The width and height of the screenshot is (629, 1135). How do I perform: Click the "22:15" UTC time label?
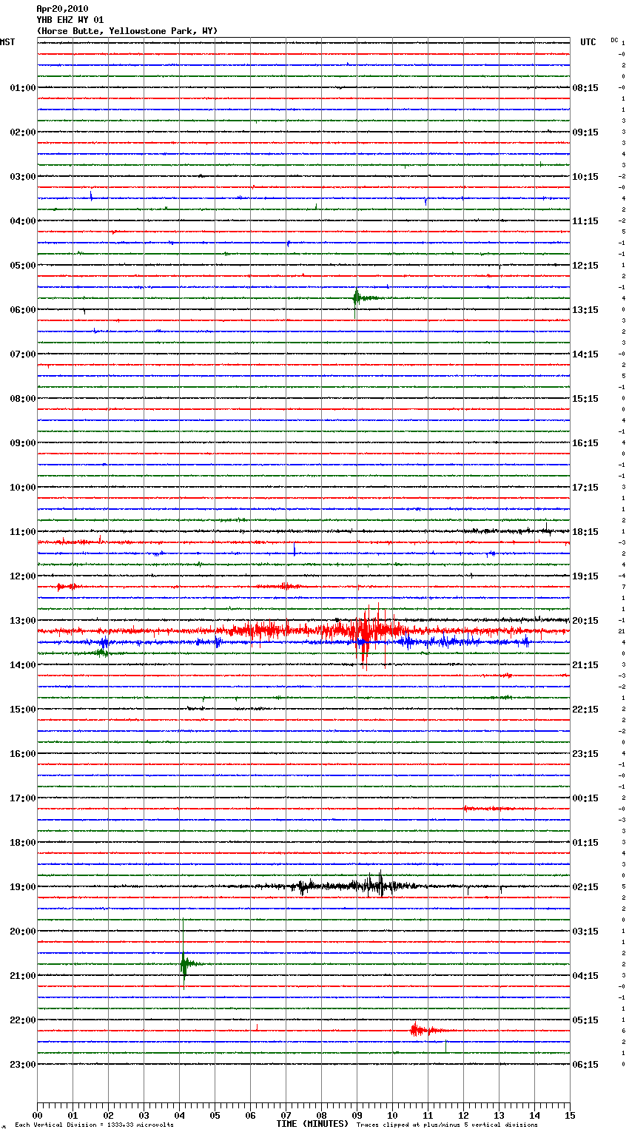coord(585,710)
